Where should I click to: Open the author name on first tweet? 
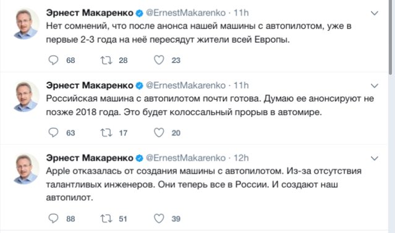point(90,12)
